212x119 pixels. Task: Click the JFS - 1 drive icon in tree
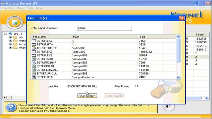[10, 34]
